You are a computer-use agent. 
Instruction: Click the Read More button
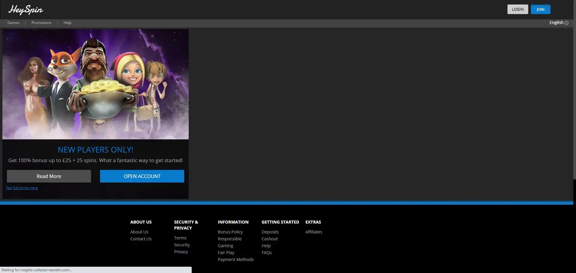pyautogui.click(x=49, y=176)
